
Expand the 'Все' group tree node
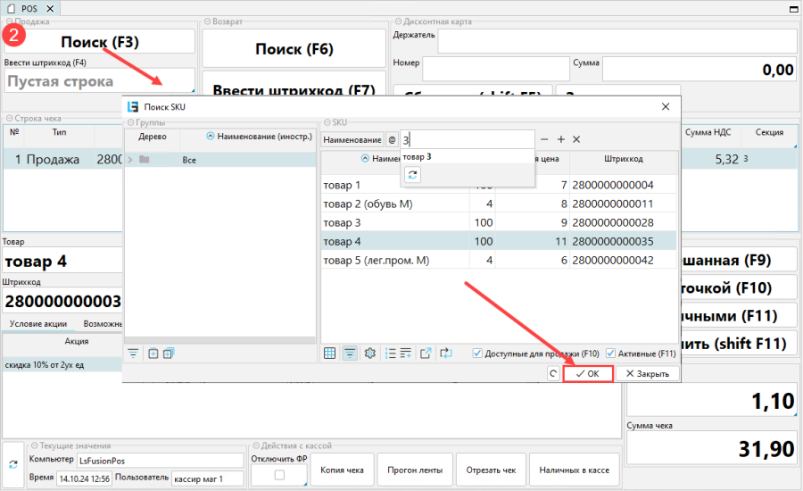pyautogui.click(x=131, y=160)
